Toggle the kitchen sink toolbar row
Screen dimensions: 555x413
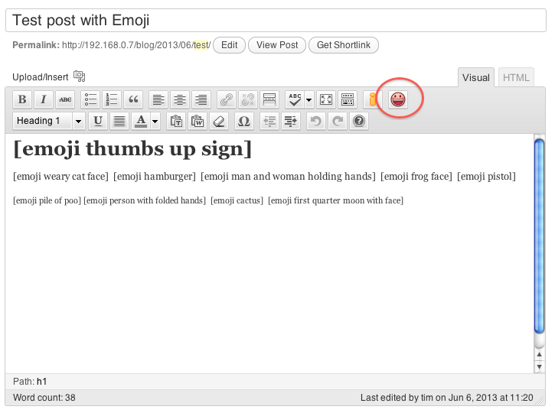pyautogui.click(x=348, y=99)
